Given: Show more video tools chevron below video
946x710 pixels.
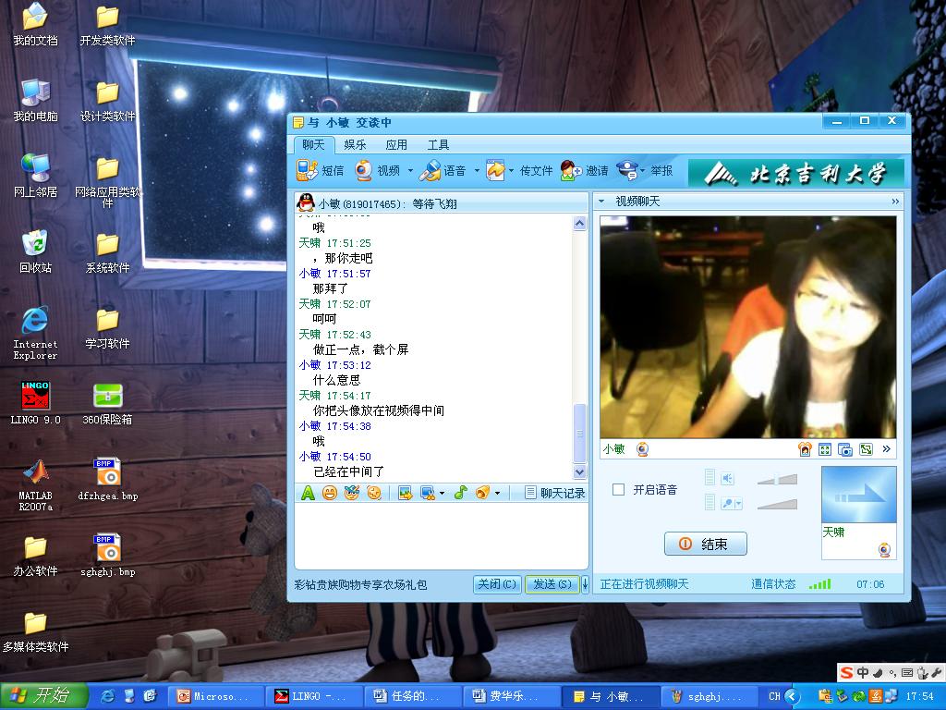Looking at the screenshot, I should tap(886, 449).
